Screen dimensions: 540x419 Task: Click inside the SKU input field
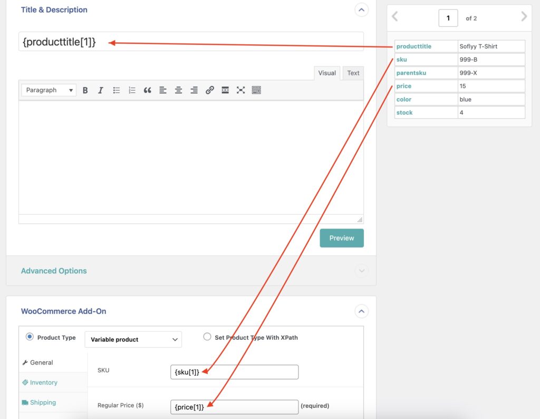coord(234,372)
